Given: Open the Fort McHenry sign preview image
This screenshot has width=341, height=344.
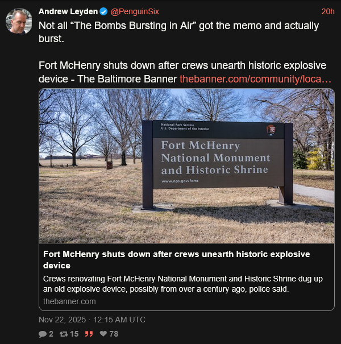Looking at the screenshot, I should click(186, 165).
